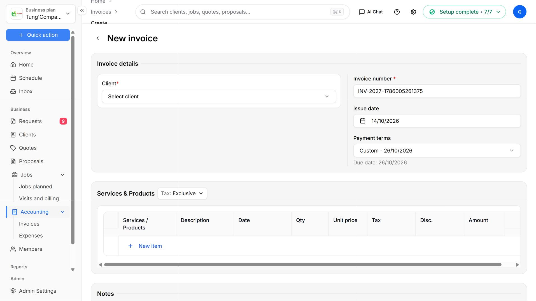Click the Issue date field
536x301 pixels.
click(437, 121)
